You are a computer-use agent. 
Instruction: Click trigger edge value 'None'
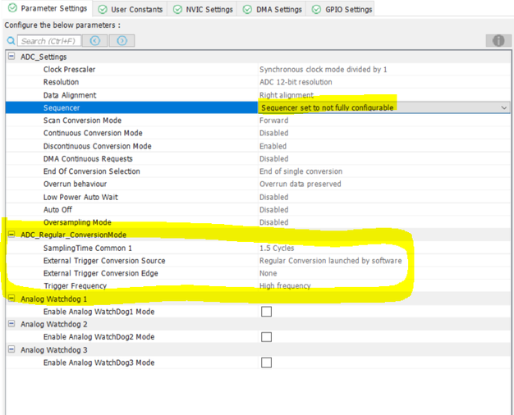tap(268, 273)
